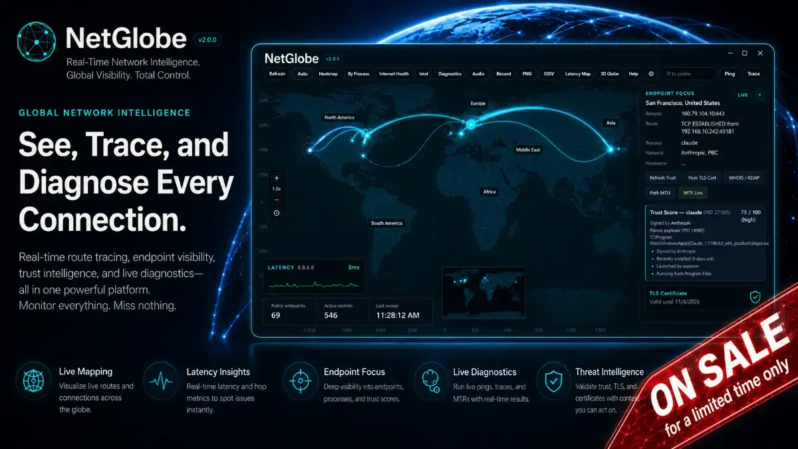Toggle the Record option
This screenshot has height=449, width=798.
503,74
